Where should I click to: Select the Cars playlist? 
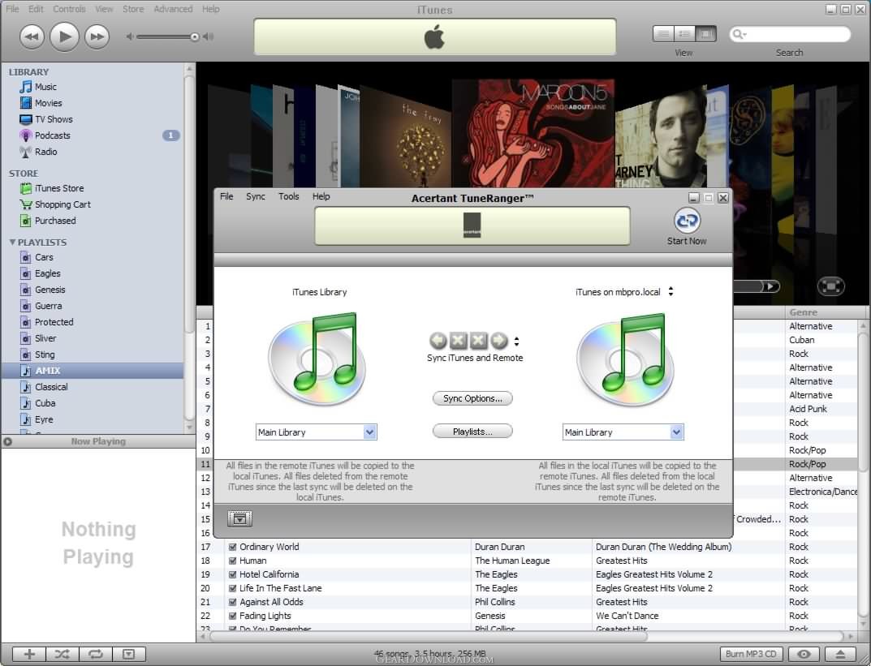(44, 257)
